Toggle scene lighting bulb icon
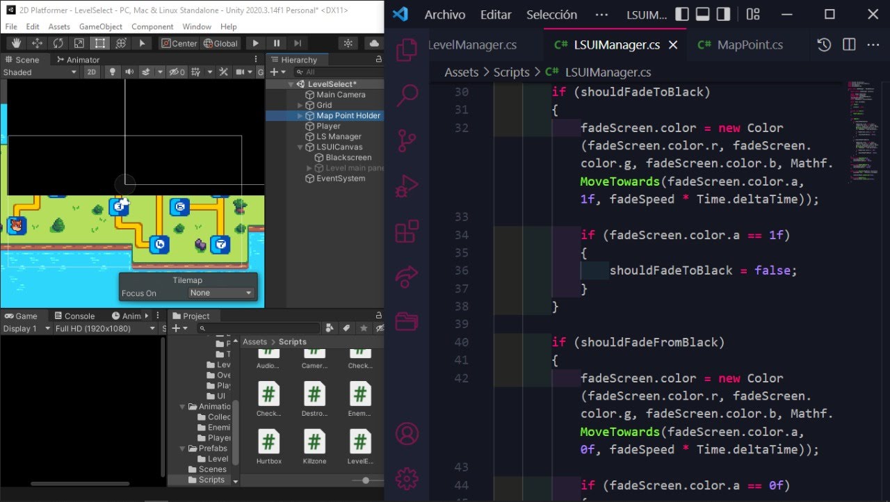The height and width of the screenshot is (502, 890). pyautogui.click(x=111, y=72)
